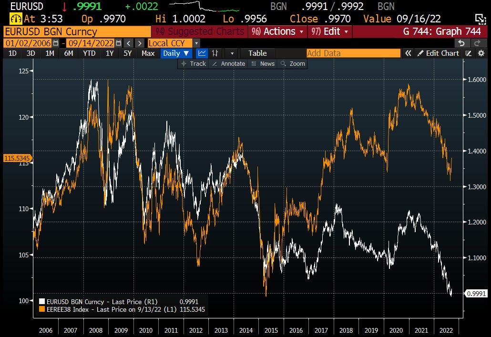Enable the Track crosshair tool
Image resolution: width=491 pixels, height=337 pixels.
pyautogui.click(x=193, y=63)
